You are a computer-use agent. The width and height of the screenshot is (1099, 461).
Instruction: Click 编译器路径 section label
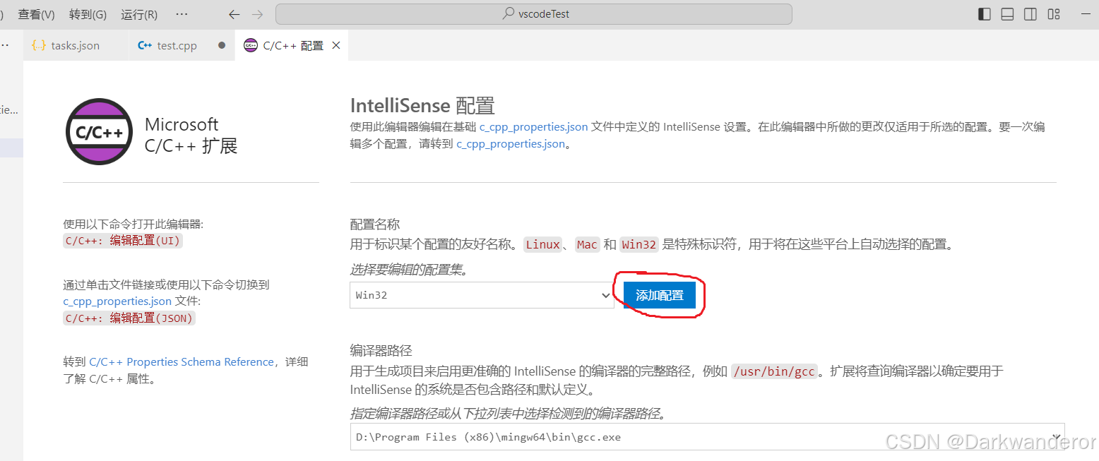pyautogui.click(x=381, y=351)
